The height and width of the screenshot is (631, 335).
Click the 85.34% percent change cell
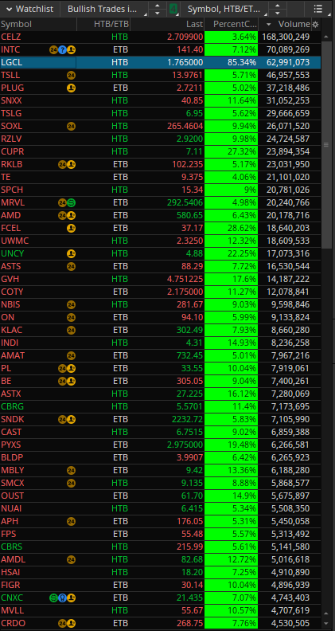tap(232, 62)
